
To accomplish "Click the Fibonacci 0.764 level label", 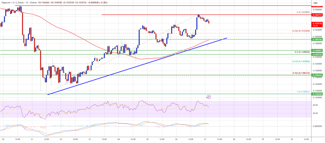I will click(301, 73).
